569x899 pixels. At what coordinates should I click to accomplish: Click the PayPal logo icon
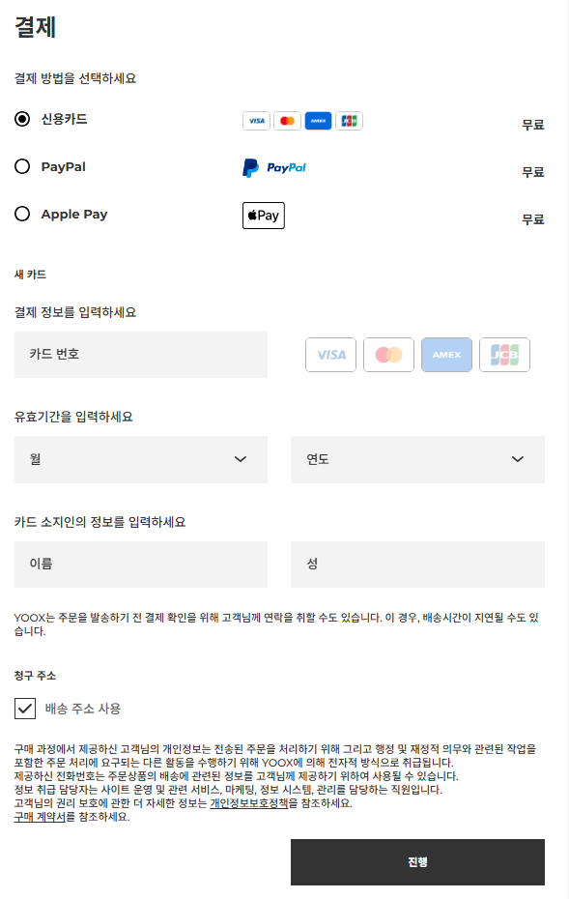(x=275, y=167)
